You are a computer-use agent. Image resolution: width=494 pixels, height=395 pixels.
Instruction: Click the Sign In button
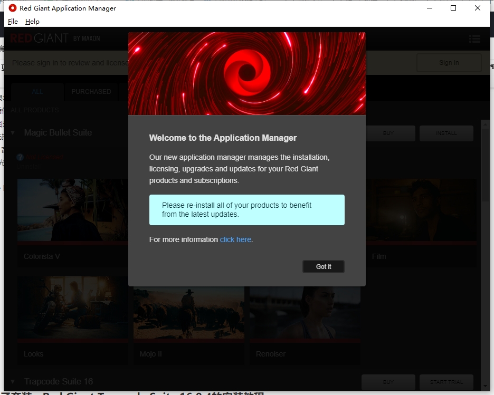pos(449,63)
